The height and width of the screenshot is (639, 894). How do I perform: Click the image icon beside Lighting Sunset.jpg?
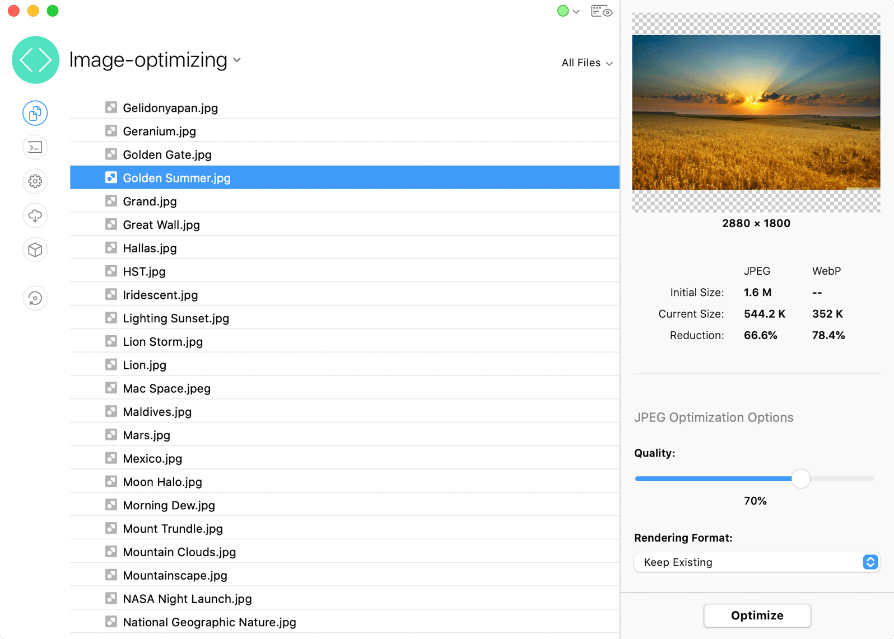pos(111,318)
